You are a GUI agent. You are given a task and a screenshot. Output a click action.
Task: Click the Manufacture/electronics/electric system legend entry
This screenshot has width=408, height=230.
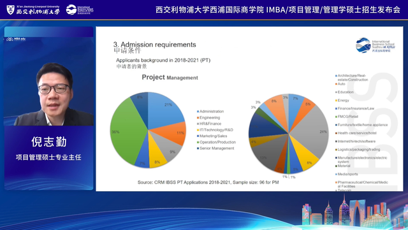tap(361, 159)
